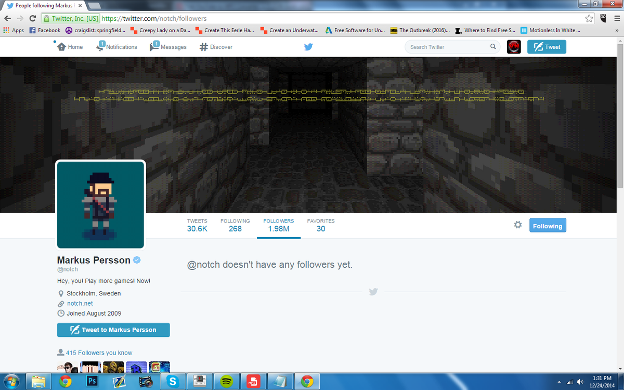The height and width of the screenshot is (390, 624).
Task: Toggle the Following button for notch
Action: coord(548,226)
